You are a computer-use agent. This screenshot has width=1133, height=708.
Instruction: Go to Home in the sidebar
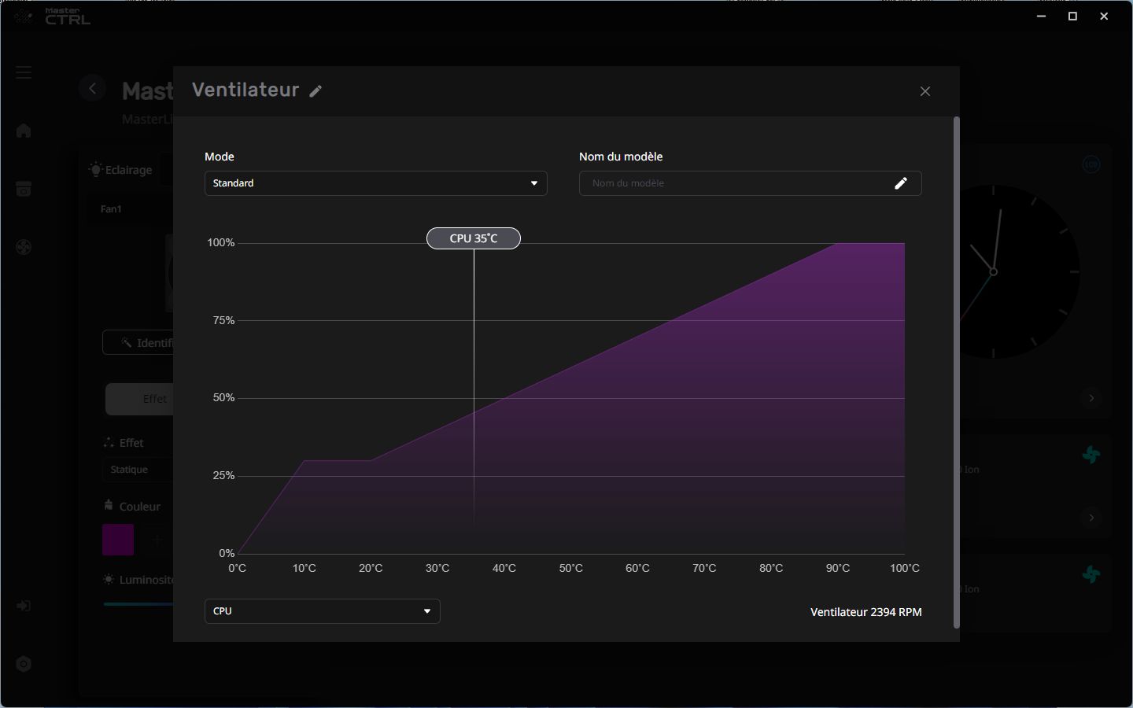pos(24,131)
